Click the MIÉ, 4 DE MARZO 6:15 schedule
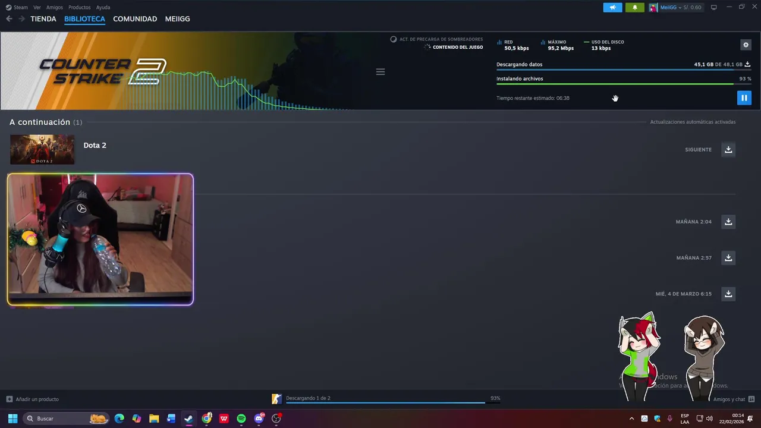761x428 pixels. click(683, 294)
